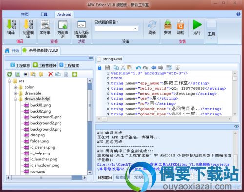244x192 pixels.
Task: Collapse the drawable-hdpi folder node
Action: click(15, 99)
